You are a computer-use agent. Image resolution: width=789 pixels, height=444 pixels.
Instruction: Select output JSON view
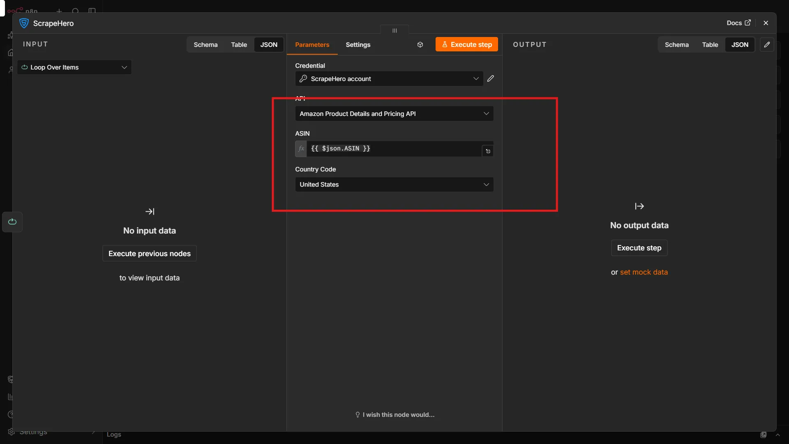click(740, 45)
